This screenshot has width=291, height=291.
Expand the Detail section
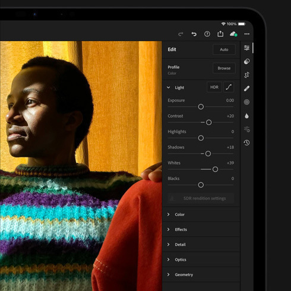tap(201, 245)
